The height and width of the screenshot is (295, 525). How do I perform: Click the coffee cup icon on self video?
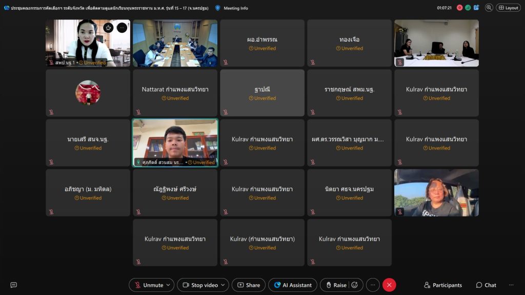[x=108, y=28]
